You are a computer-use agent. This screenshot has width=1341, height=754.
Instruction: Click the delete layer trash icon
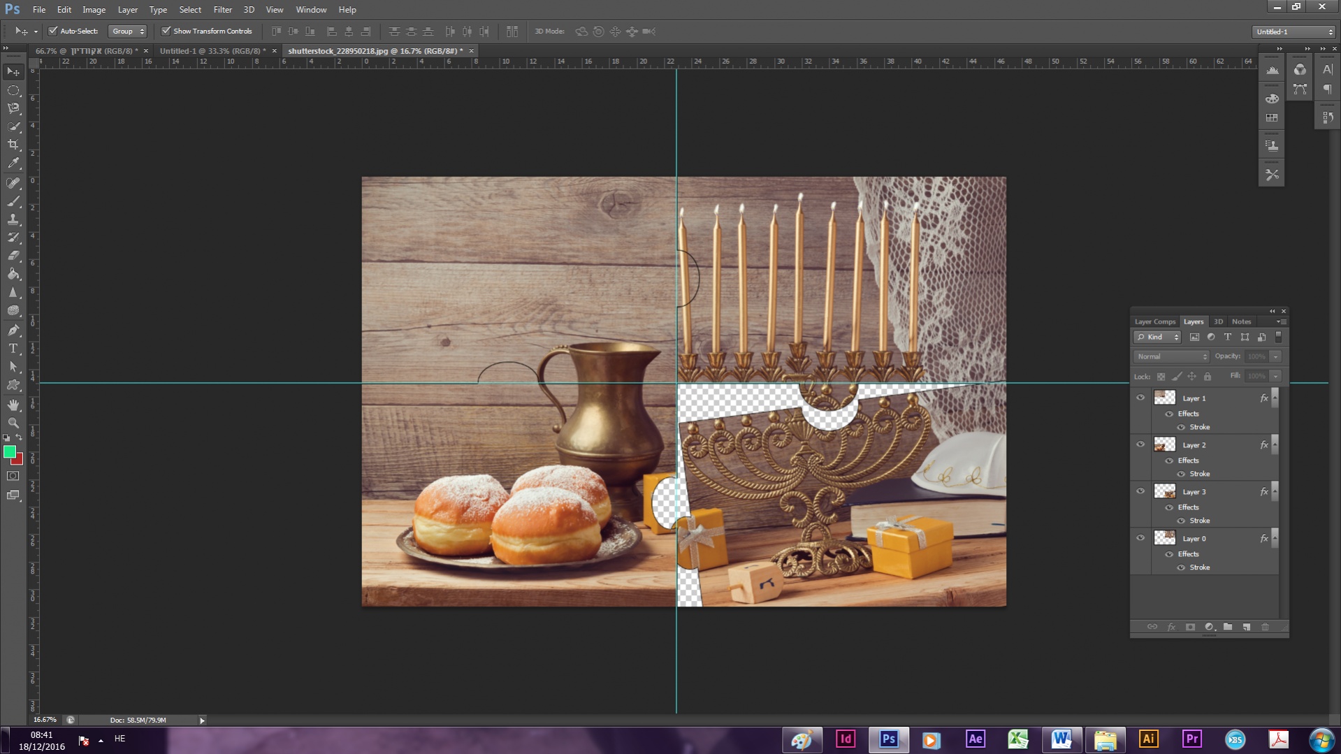point(1265,627)
